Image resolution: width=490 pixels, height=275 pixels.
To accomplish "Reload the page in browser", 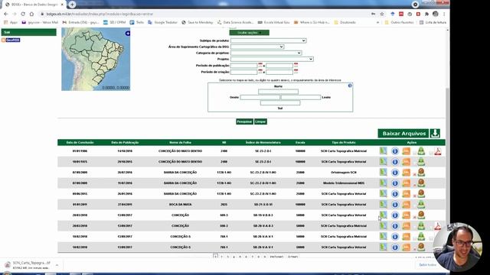I will (x=23, y=14).
